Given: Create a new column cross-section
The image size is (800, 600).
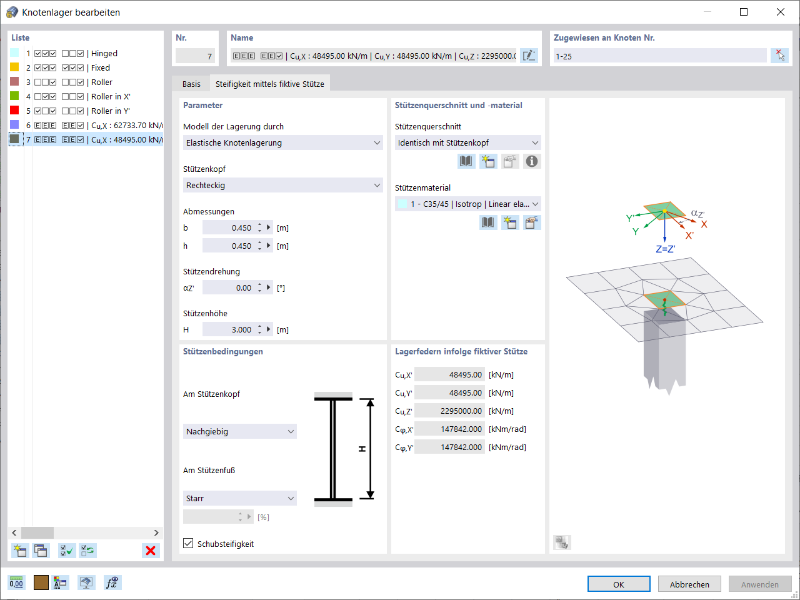Looking at the screenshot, I should pos(488,161).
